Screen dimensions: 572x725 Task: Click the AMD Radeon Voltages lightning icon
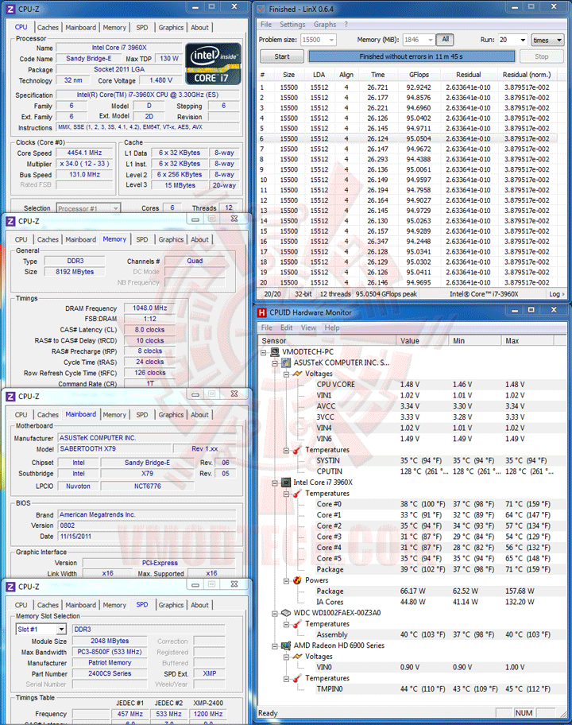(297, 657)
